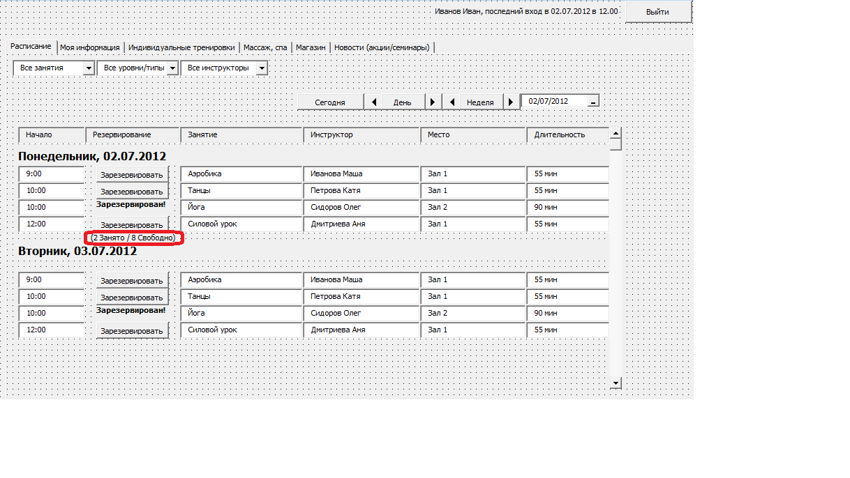850x478 pixels.
Task: Open the date picker next to 02/07/2012
Action: tap(592, 102)
